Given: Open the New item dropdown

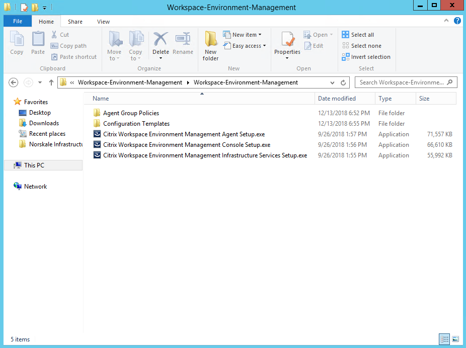Looking at the screenshot, I should [246, 35].
